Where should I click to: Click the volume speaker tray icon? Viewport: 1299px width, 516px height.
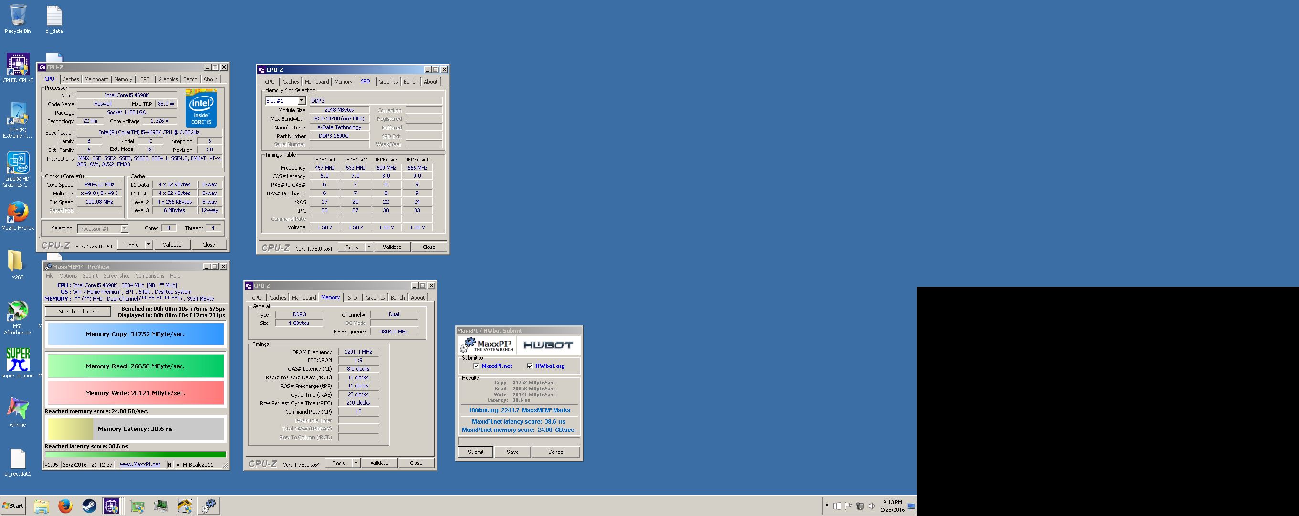click(x=872, y=506)
